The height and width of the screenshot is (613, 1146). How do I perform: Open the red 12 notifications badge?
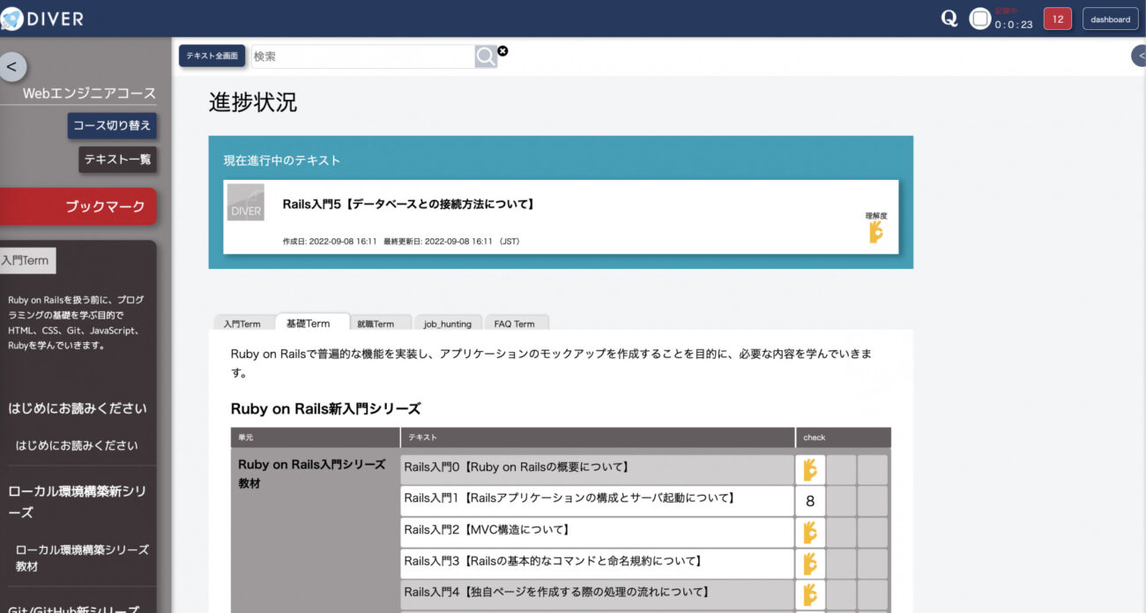pos(1058,19)
